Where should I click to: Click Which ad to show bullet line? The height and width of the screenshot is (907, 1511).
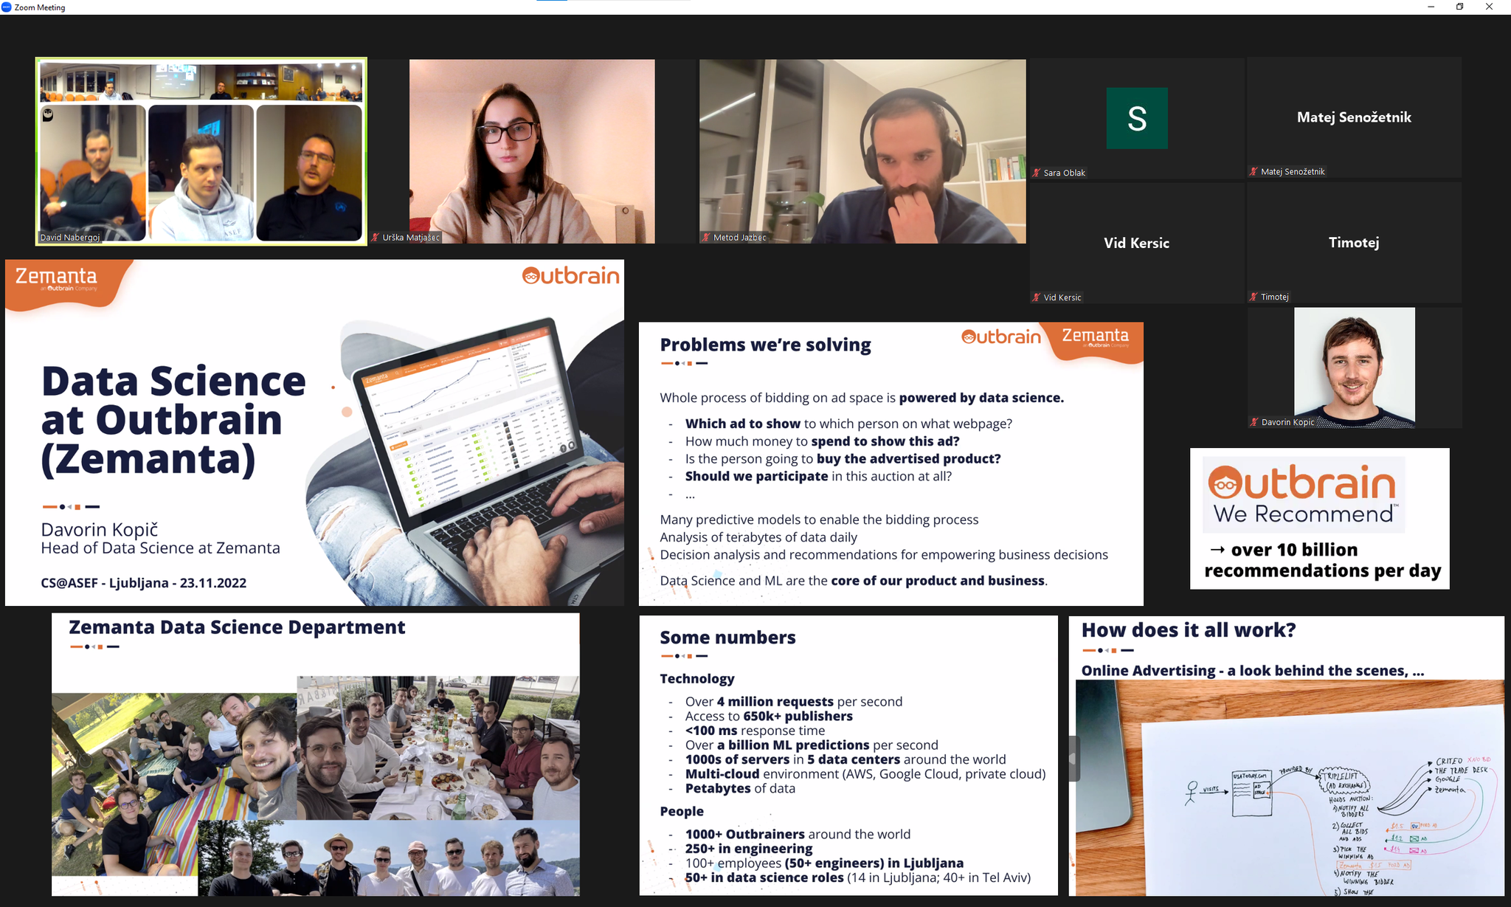(848, 424)
